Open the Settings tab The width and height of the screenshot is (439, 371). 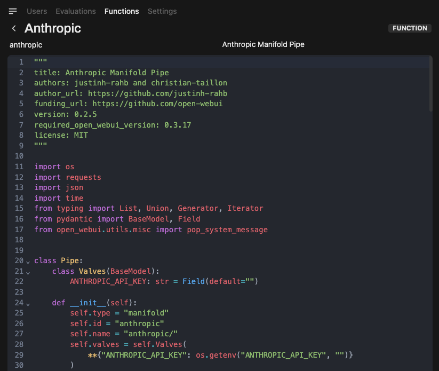(162, 11)
